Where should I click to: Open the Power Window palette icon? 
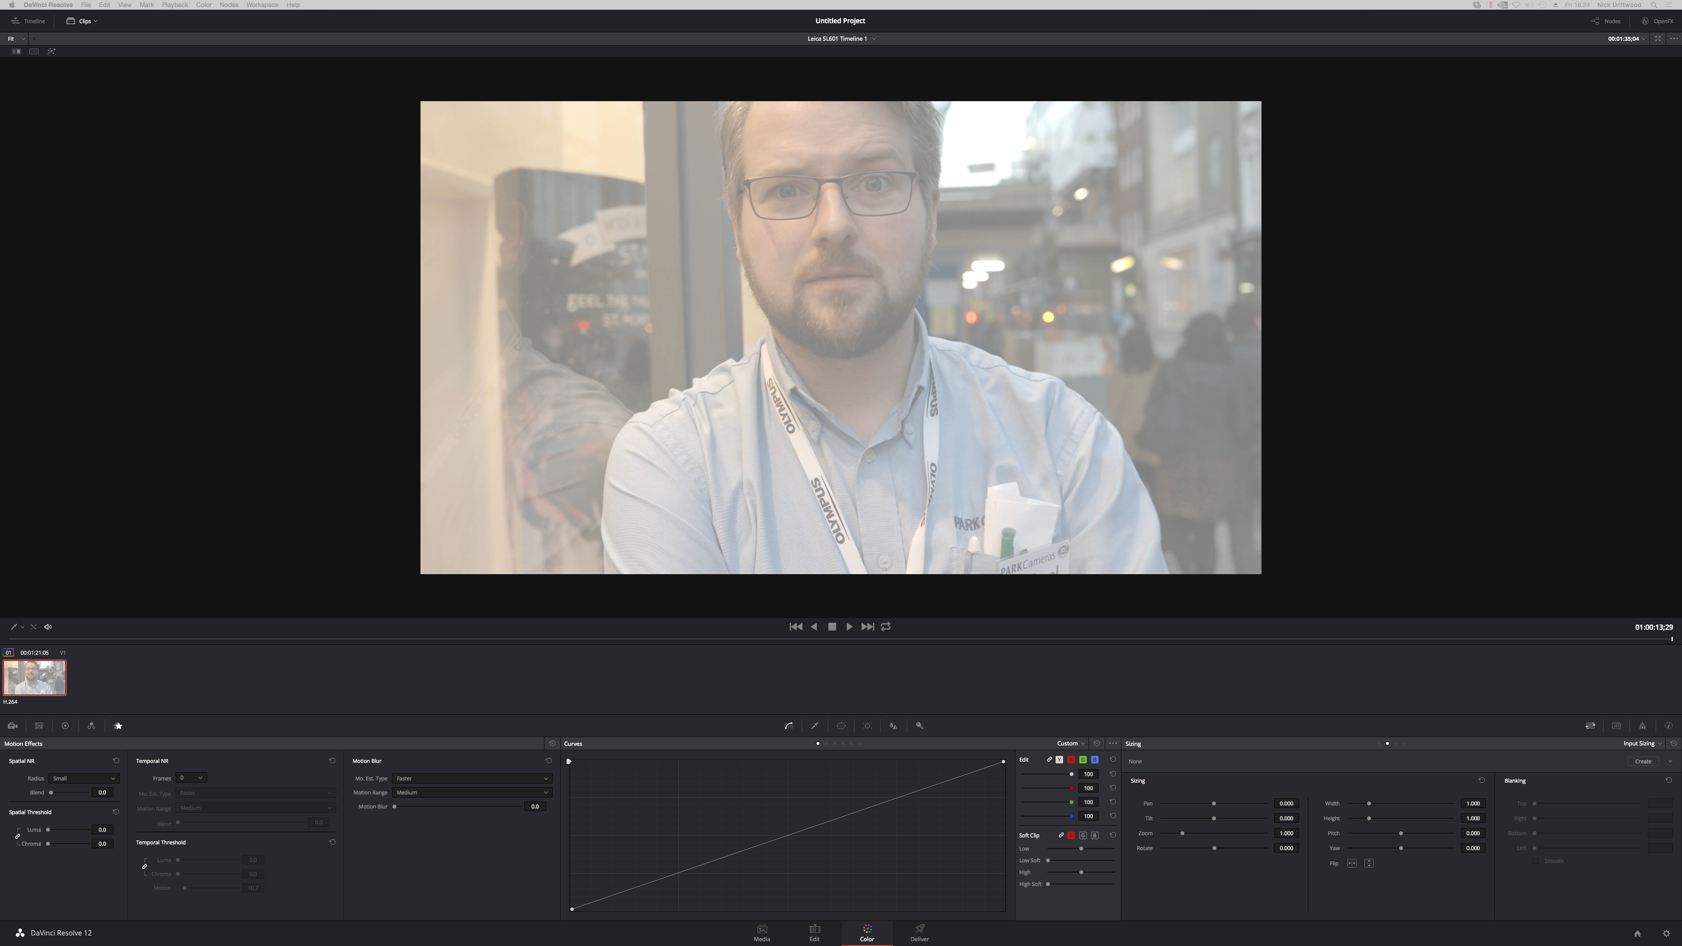tap(841, 725)
